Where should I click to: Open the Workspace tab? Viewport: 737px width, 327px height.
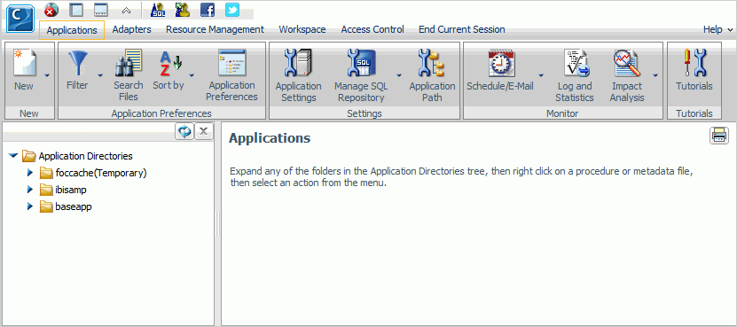pos(302,29)
